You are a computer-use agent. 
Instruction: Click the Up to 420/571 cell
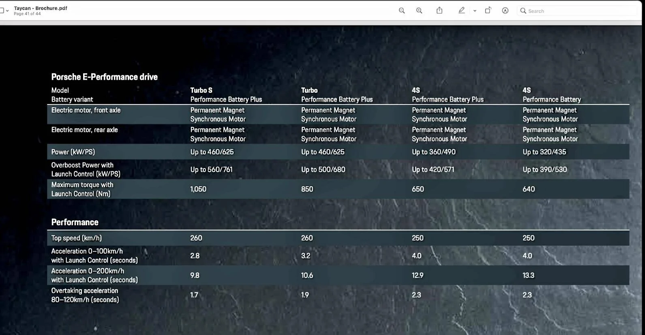click(433, 169)
